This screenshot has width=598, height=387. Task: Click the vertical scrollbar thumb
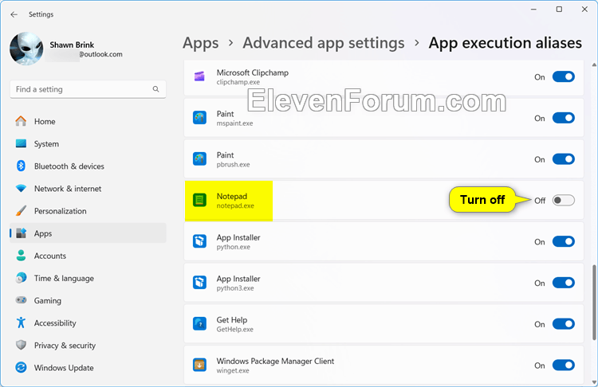coord(594,303)
